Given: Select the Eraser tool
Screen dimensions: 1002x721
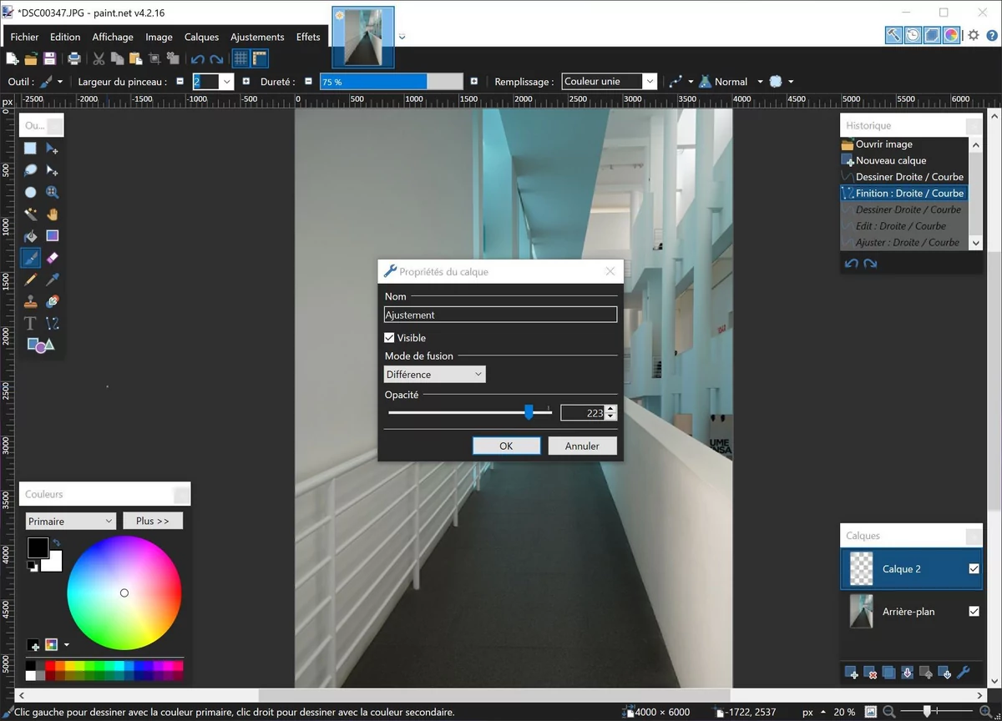Looking at the screenshot, I should (x=52, y=258).
